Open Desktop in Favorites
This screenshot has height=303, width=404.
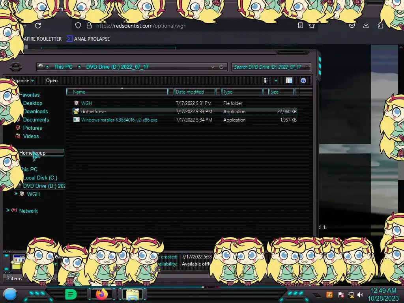pos(33,103)
